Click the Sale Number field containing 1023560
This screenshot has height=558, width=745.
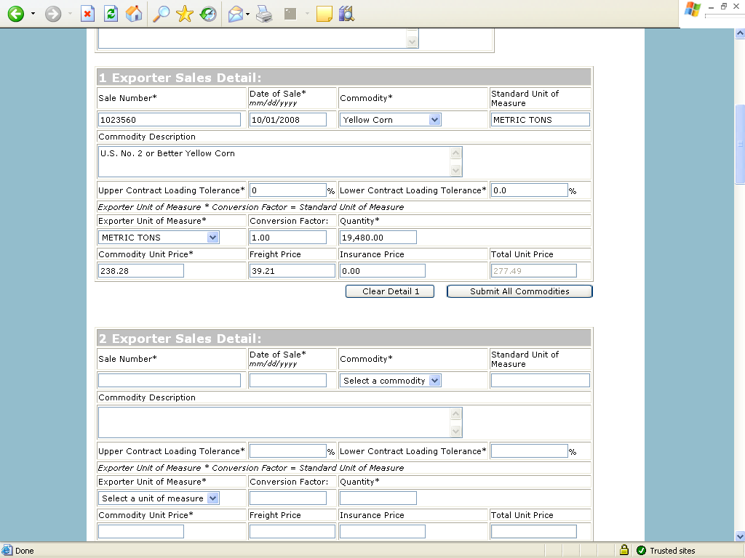click(169, 120)
